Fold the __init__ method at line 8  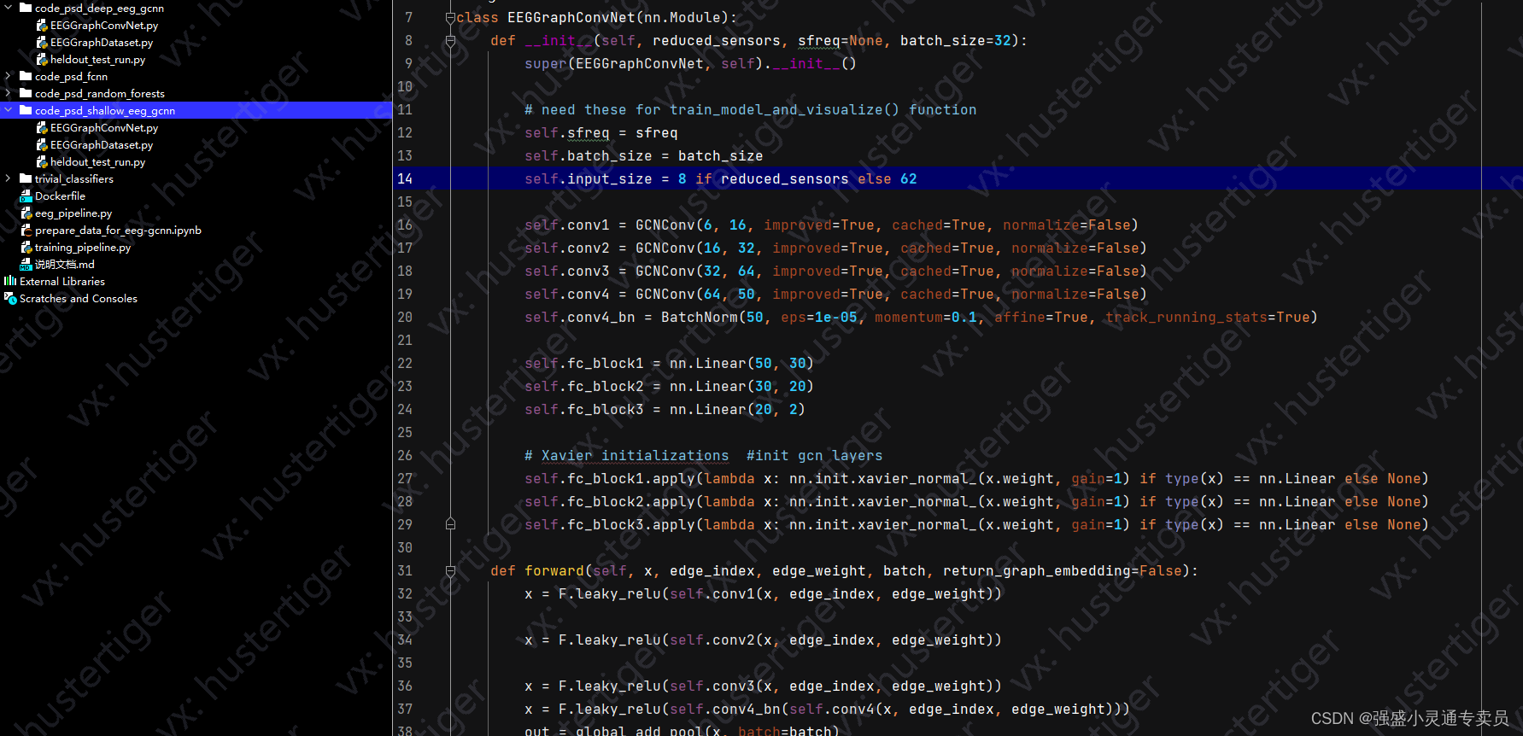[x=450, y=40]
